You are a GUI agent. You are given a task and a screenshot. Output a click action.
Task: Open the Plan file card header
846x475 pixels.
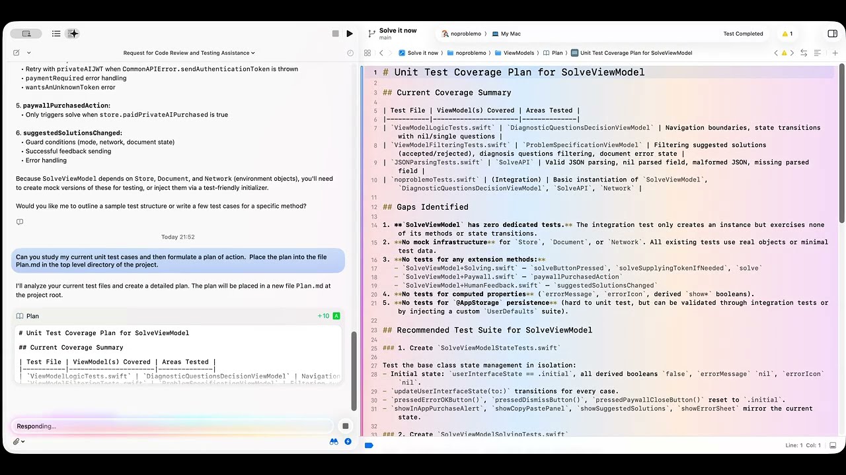pyautogui.click(x=177, y=316)
